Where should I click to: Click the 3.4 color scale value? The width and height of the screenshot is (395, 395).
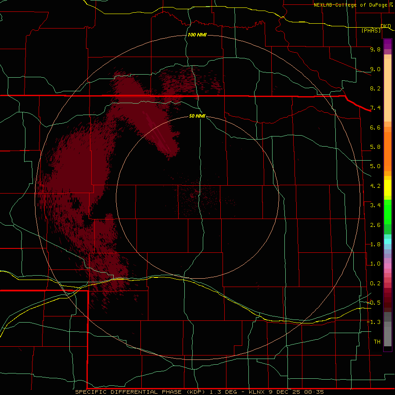click(x=375, y=205)
